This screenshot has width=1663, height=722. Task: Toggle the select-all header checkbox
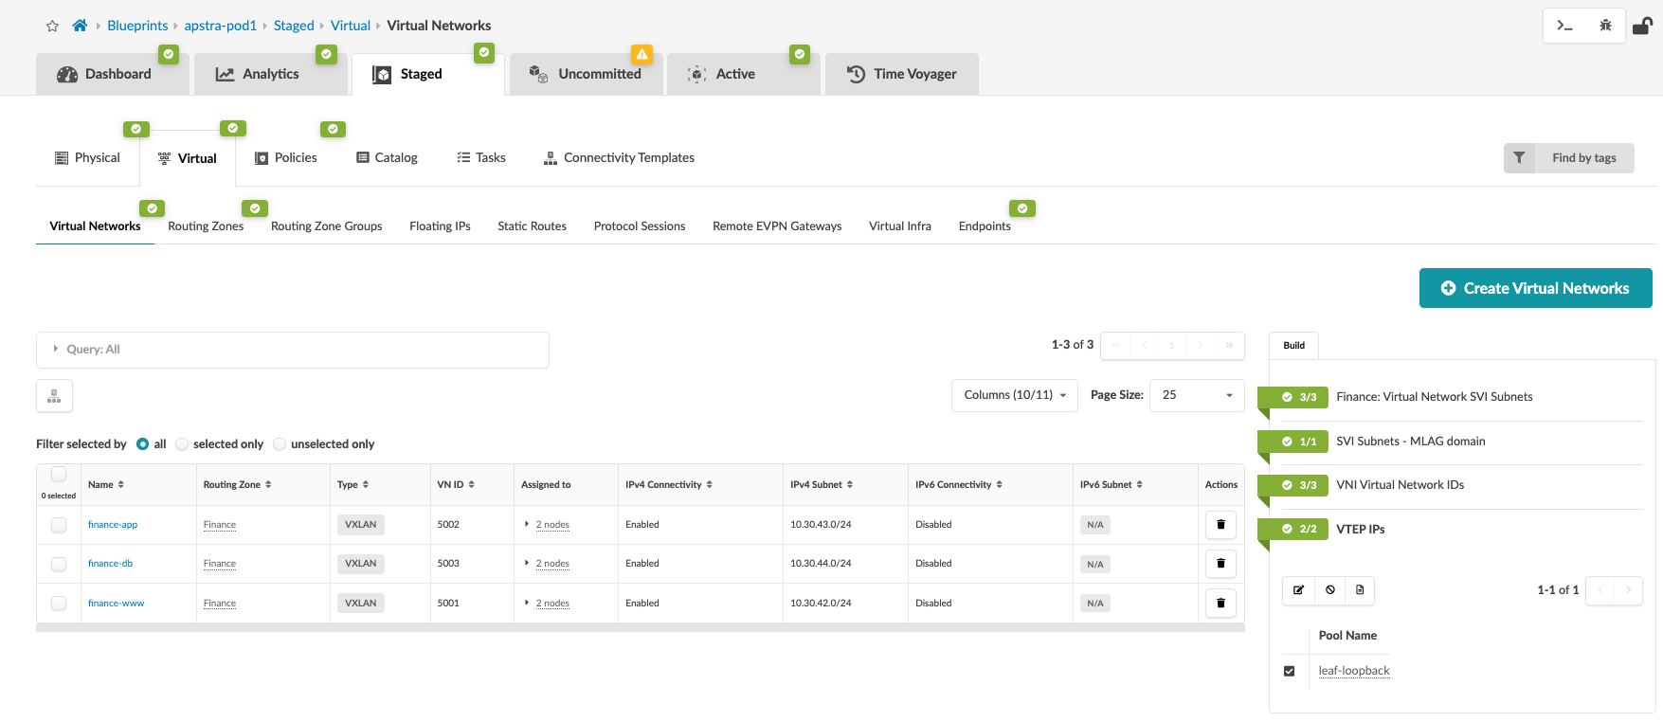59,475
